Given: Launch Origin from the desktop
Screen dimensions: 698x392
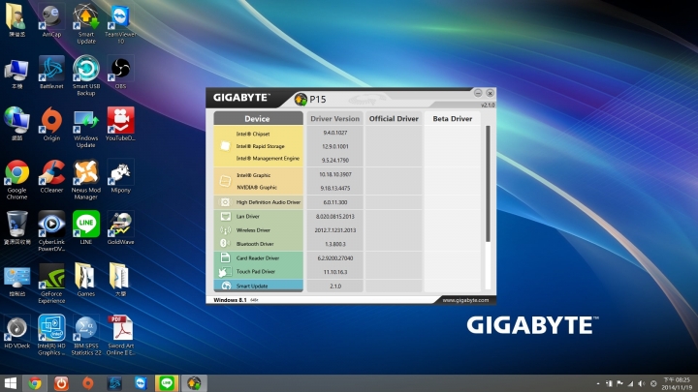Looking at the screenshot, I should [51, 125].
